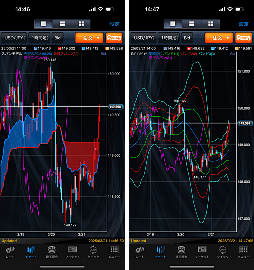
Task: Toggle Bid price type in right screen
Action: click(x=187, y=38)
